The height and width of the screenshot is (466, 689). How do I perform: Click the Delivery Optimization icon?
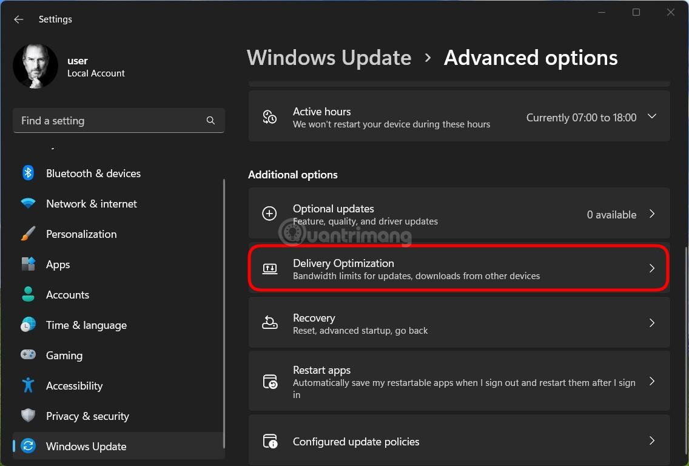point(269,269)
